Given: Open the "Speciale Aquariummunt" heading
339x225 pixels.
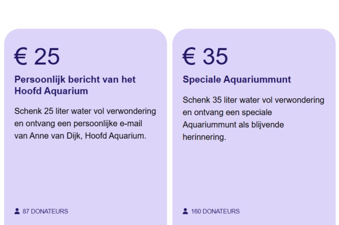Looking at the screenshot, I should (237, 80).
